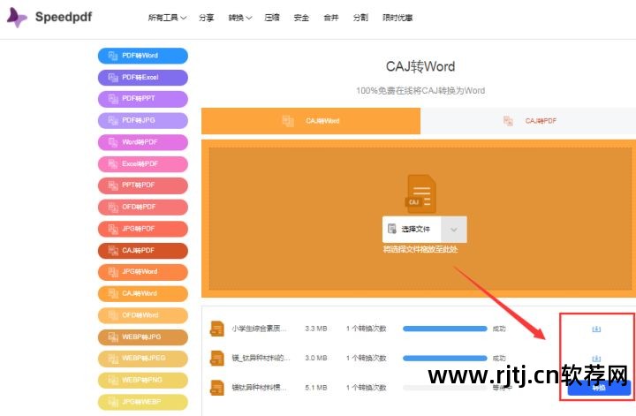Viewport: 636px width, 416px height.
Task: Click the 5.1 MB file size
Action: pos(316,388)
